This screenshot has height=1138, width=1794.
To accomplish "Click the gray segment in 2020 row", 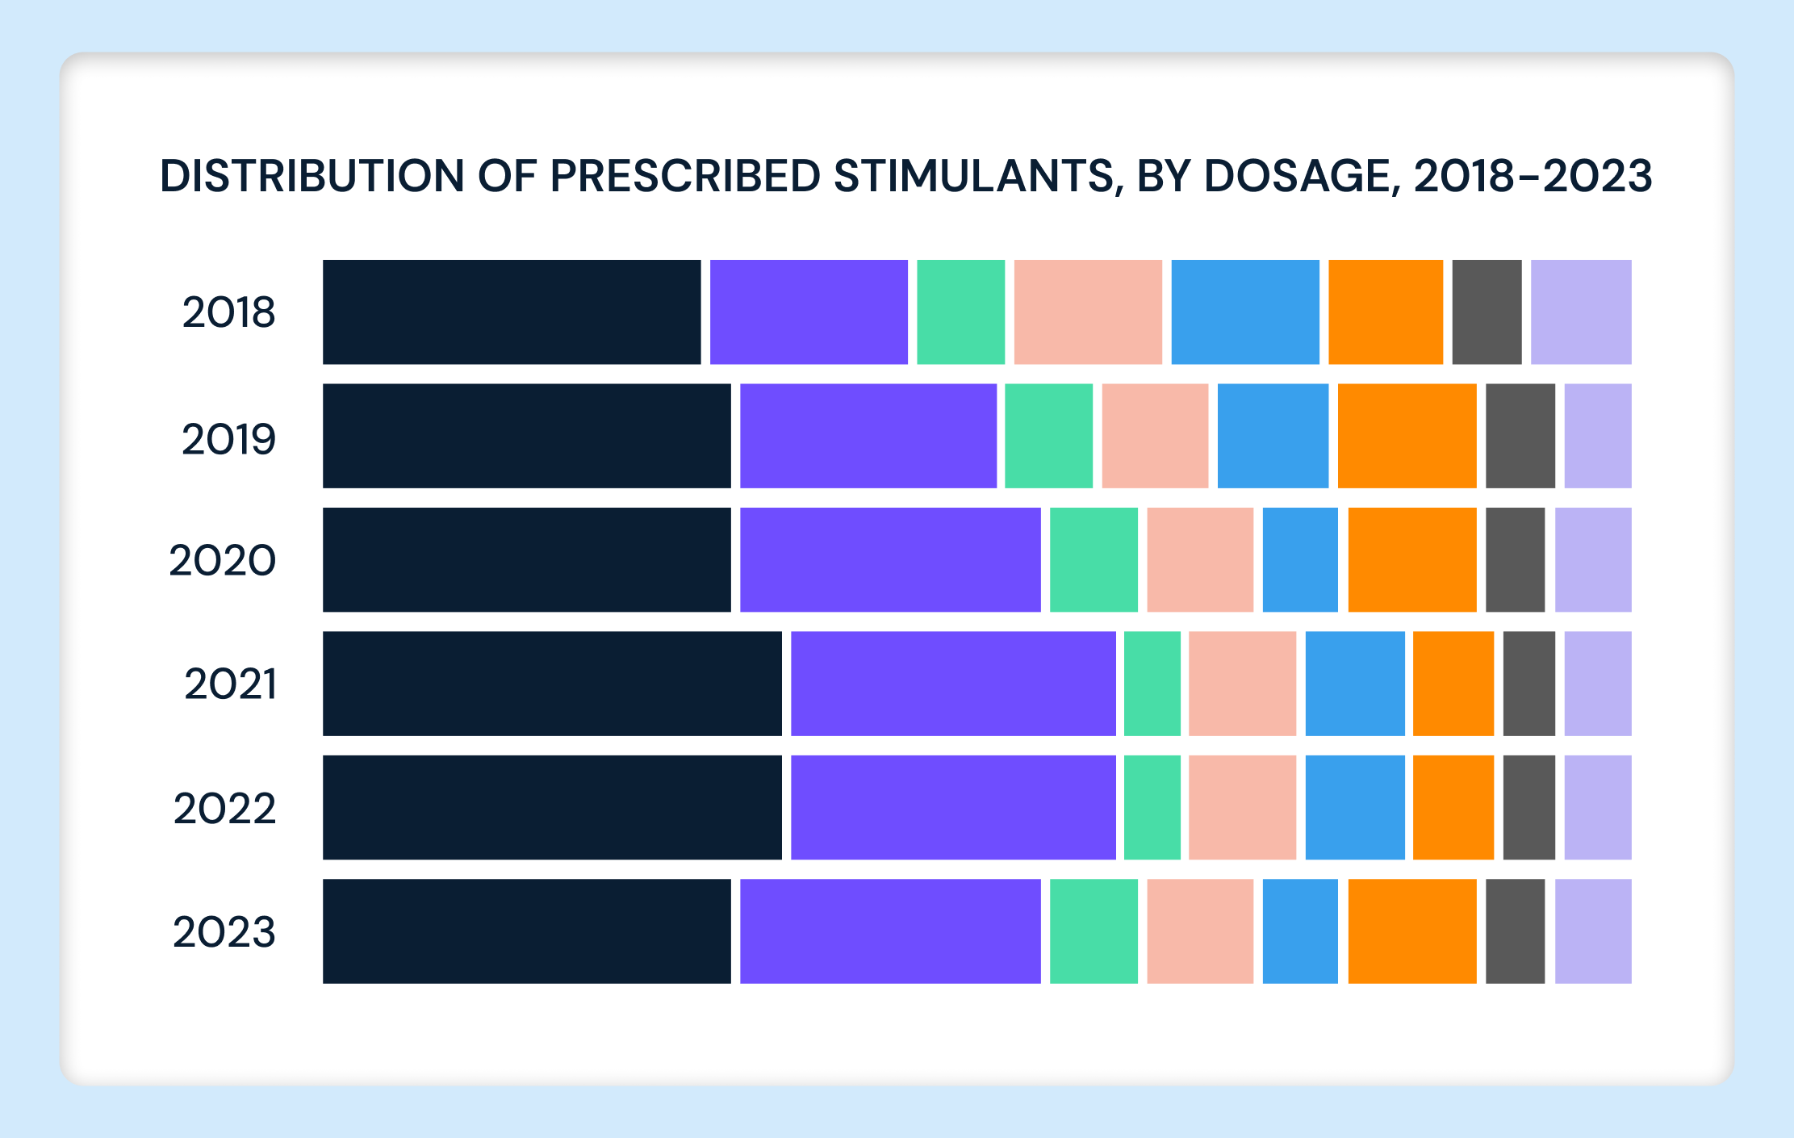I will (x=1515, y=560).
